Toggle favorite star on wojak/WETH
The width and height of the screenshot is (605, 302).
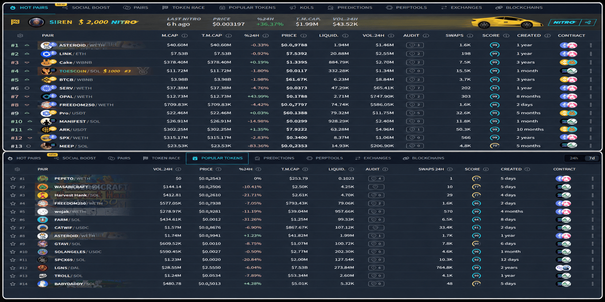coord(12,211)
